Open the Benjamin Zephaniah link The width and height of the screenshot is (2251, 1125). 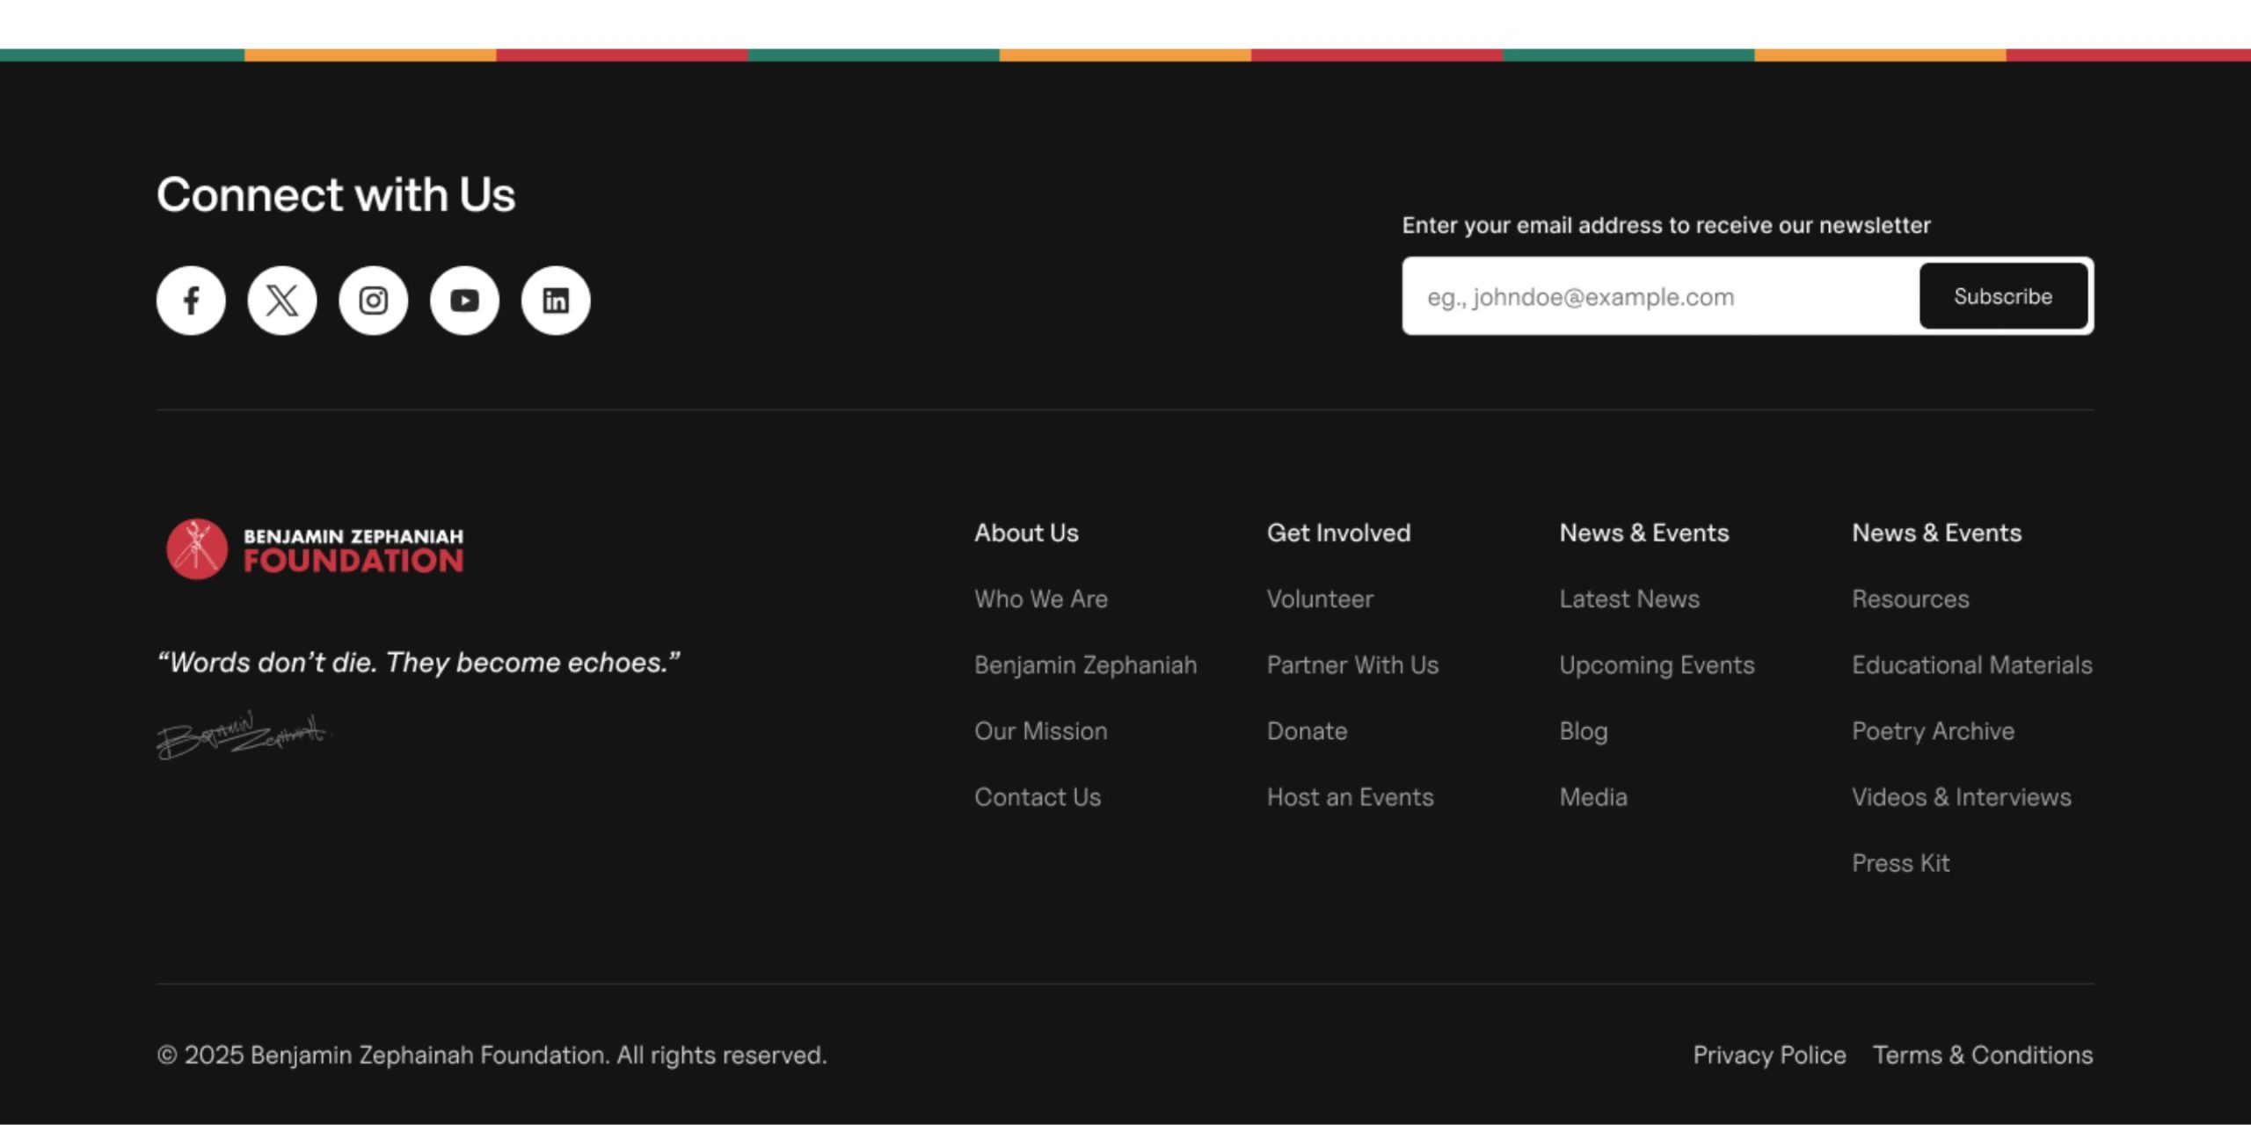(x=1085, y=665)
